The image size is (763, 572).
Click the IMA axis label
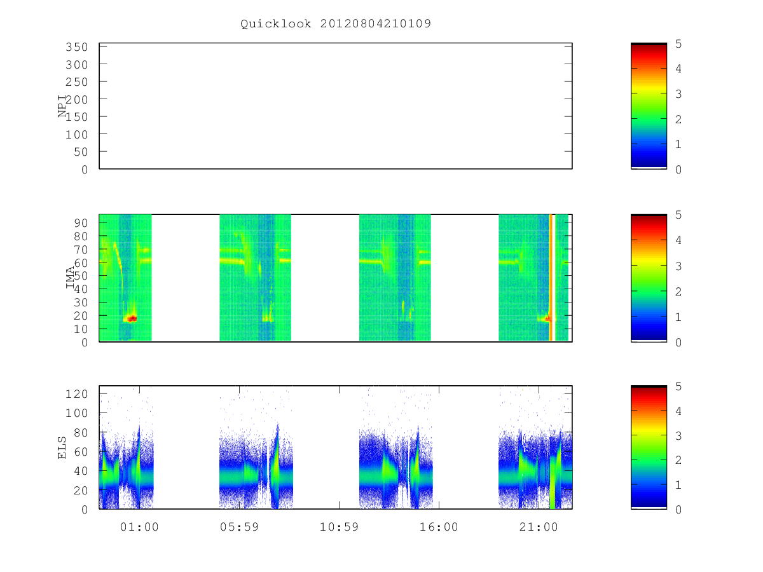click(70, 278)
